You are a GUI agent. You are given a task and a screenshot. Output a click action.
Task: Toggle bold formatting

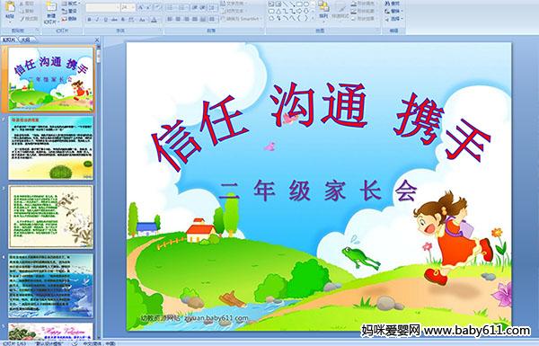click(x=89, y=20)
